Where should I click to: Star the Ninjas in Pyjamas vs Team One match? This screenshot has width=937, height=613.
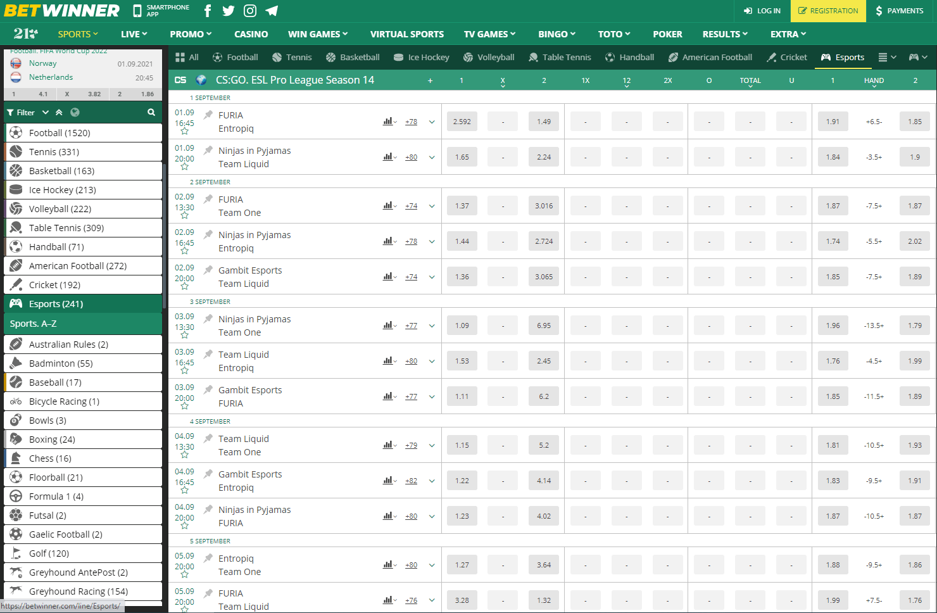click(x=184, y=336)
